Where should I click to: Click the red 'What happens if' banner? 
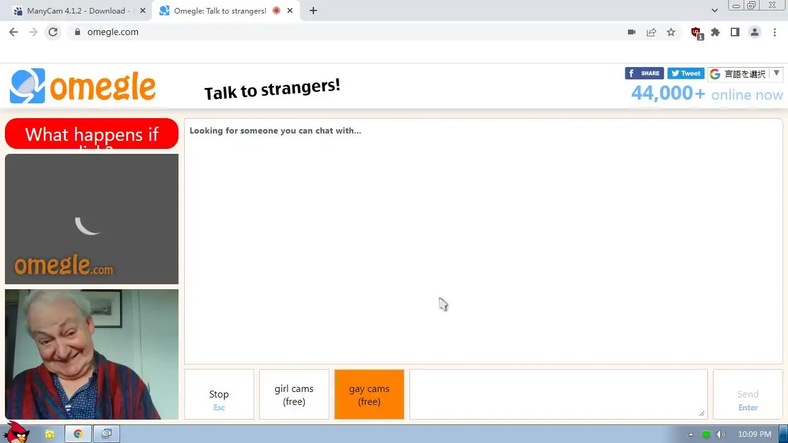tap(92, 134)
